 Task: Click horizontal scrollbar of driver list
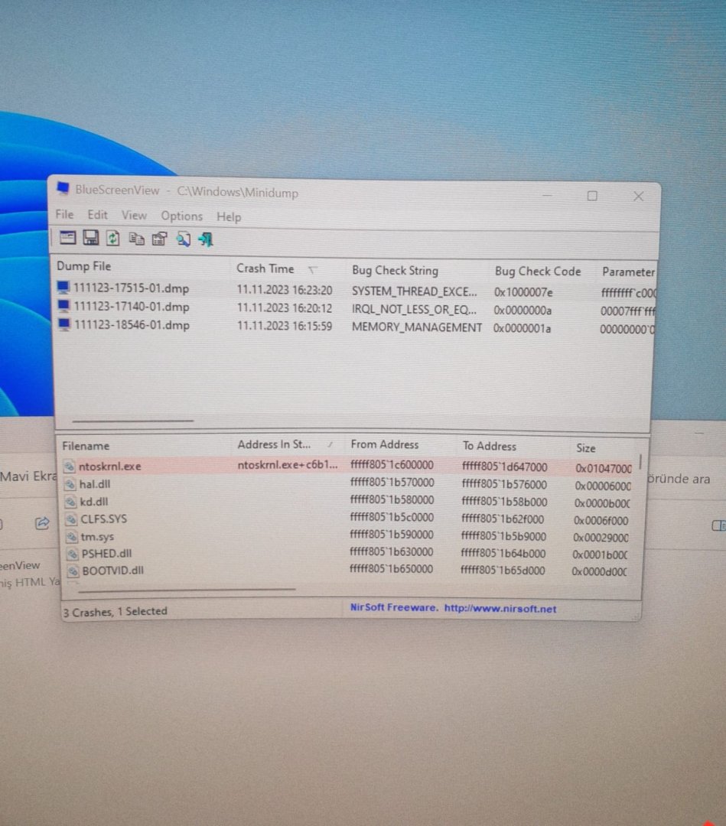(x=187, y=590)
